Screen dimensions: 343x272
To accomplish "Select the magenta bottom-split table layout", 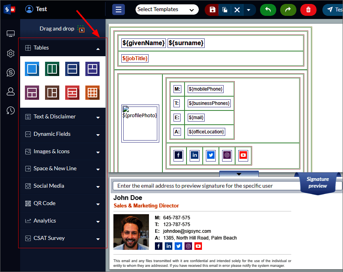I will coord(32,93).
